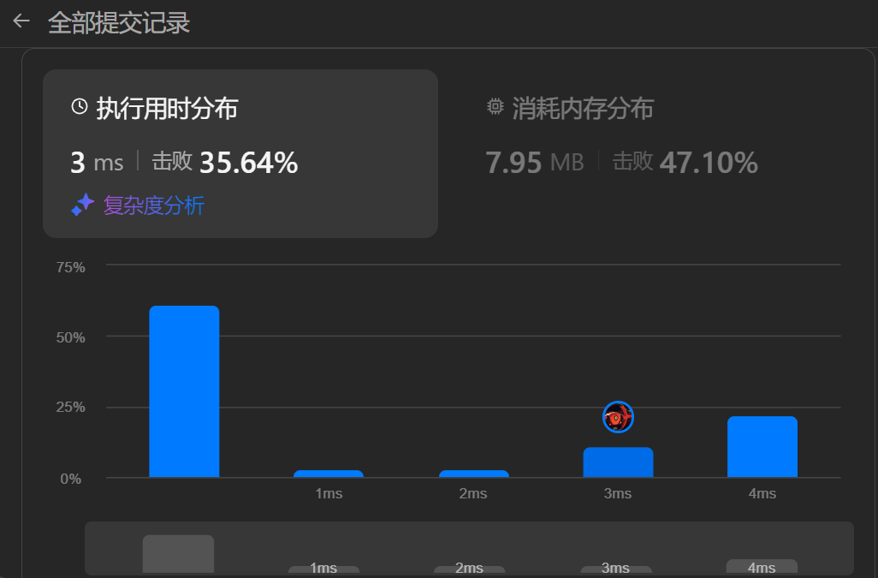Click the 47.10% memory percentile value
The height and width of the screenshot is (578, 878).
point(709,163)
